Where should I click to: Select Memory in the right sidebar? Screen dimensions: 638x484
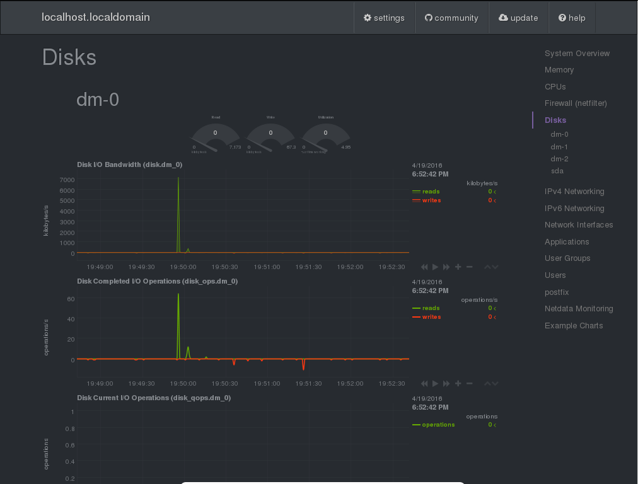559,70
